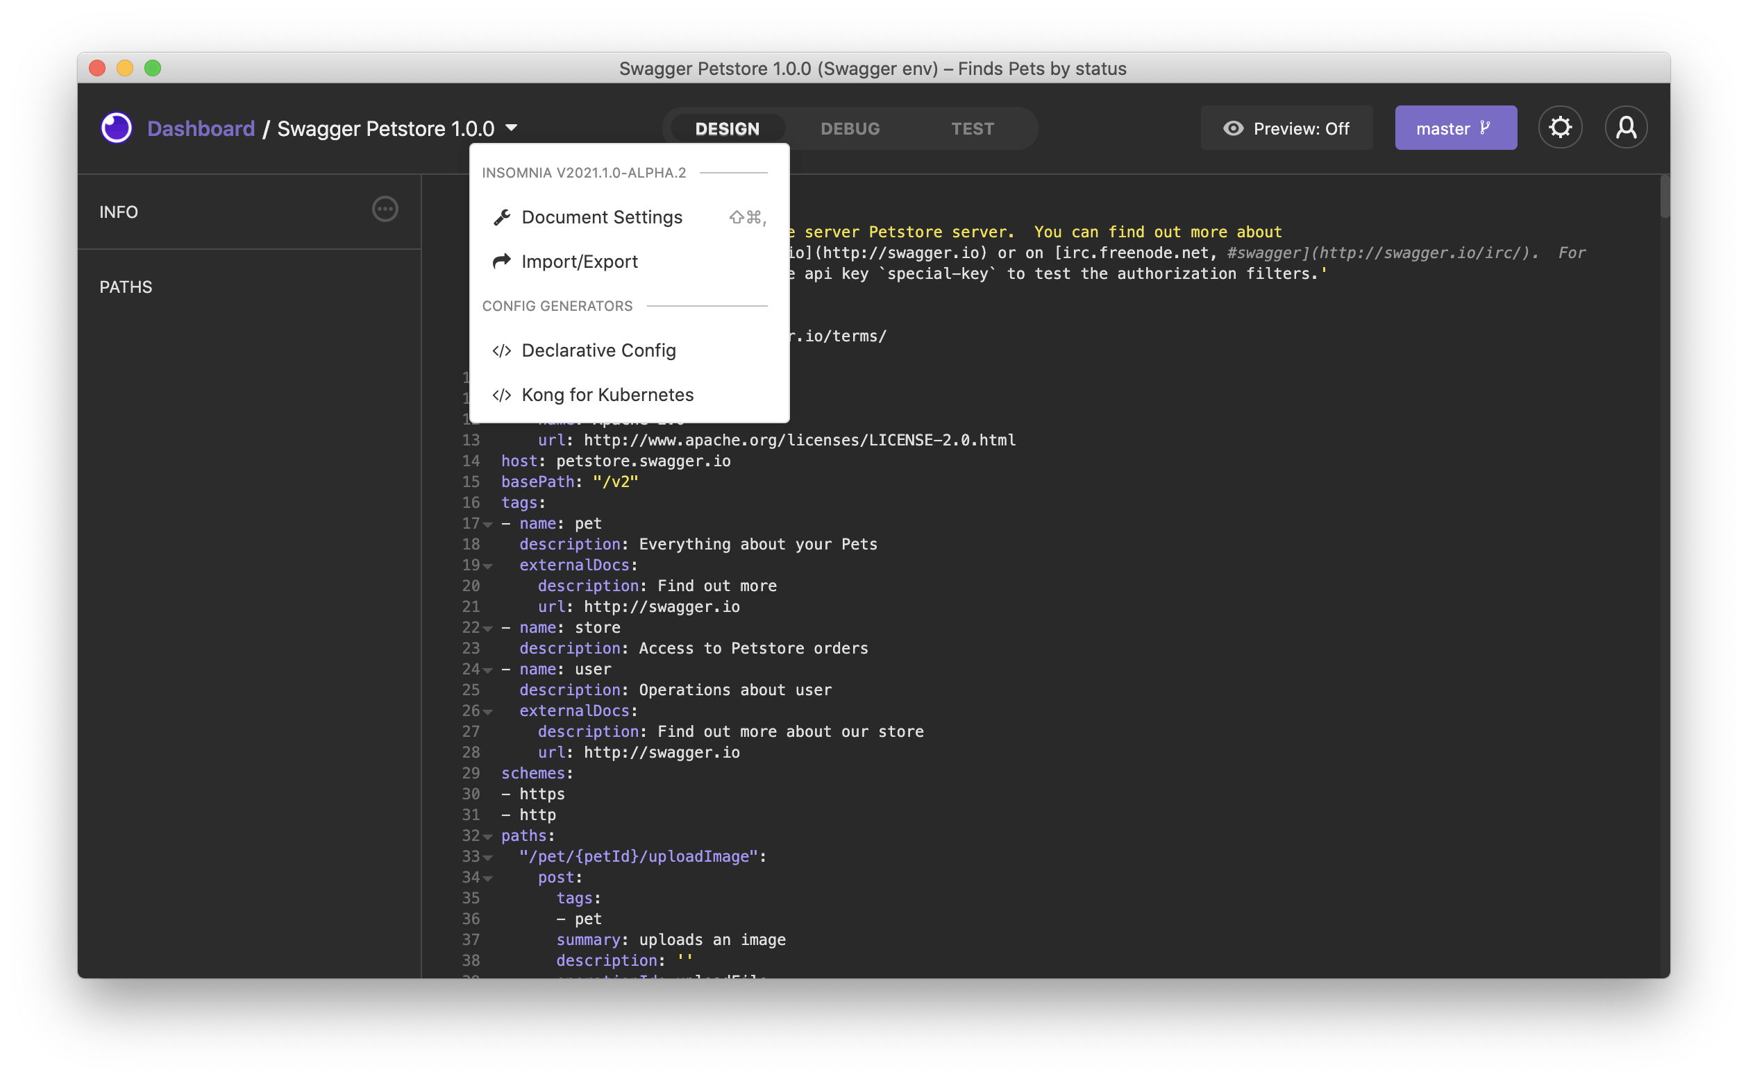The width and height of the screenshot is (1748, 1081).
Task: Click the 'Find out more about our store' line
Action: point(730,732)
